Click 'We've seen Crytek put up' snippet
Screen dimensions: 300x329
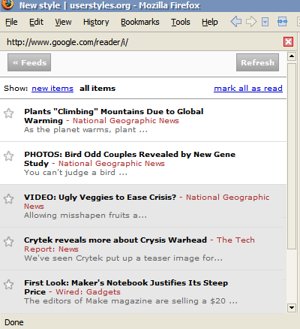[x=123, y=258]
